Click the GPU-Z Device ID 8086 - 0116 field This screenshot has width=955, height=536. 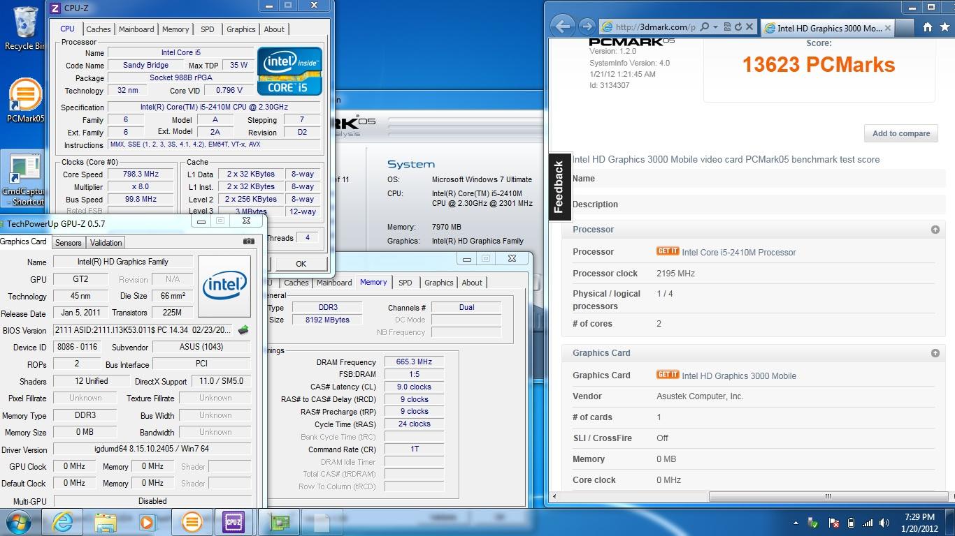[76, 347]
